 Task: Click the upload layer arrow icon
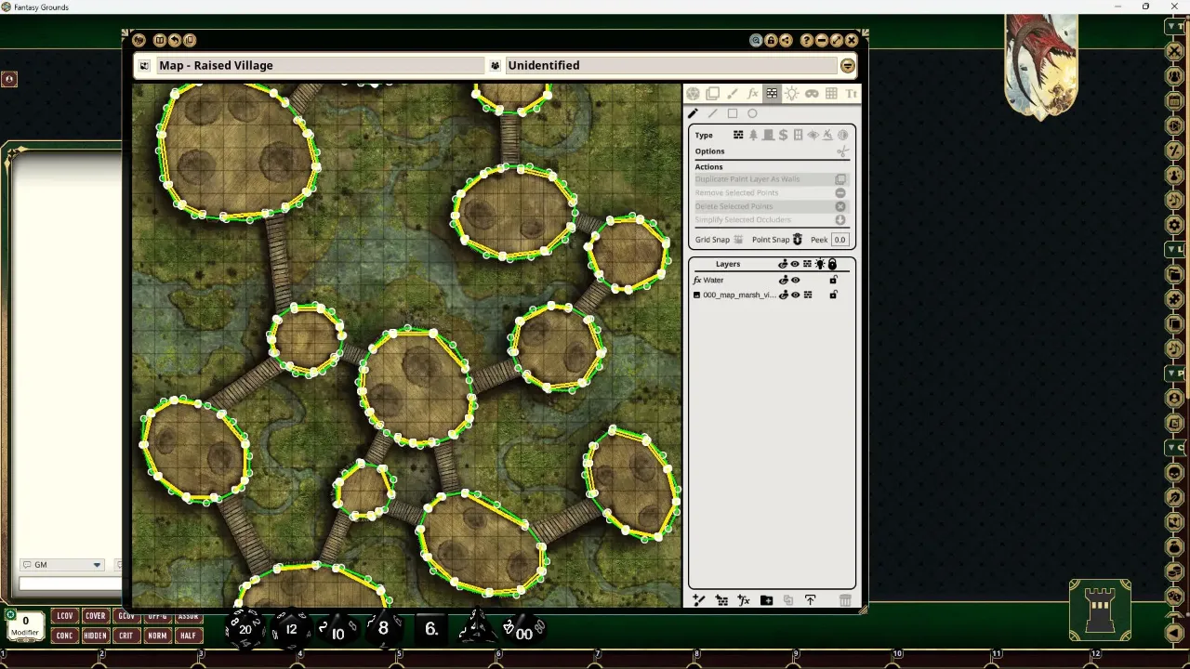[x=810, y=600]
